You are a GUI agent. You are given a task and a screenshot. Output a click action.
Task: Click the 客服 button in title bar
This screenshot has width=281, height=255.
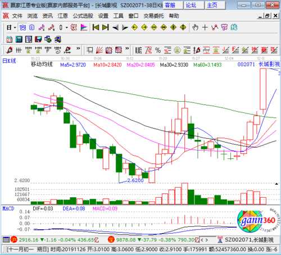(173, 5)
